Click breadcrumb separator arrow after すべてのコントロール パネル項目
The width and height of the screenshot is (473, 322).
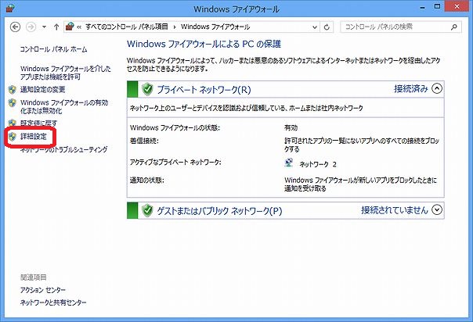pyautogui.click(x=175, y=27)
